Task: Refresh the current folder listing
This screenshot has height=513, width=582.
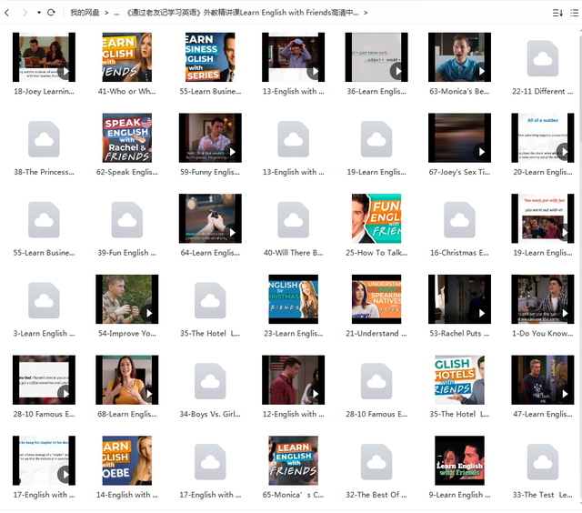Action: (x=51, y=13)
